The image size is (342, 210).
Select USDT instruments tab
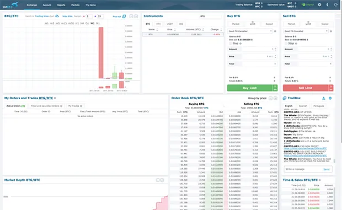(x=170, y=24)
